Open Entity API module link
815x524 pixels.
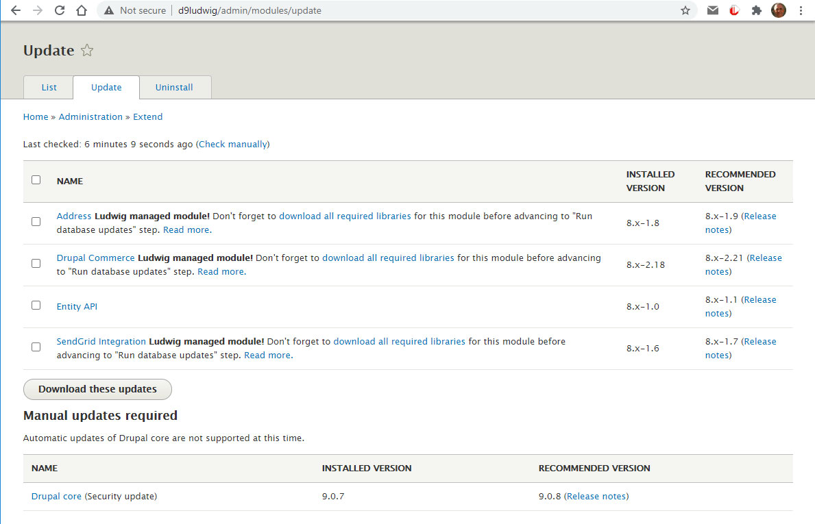click(77, 306)
